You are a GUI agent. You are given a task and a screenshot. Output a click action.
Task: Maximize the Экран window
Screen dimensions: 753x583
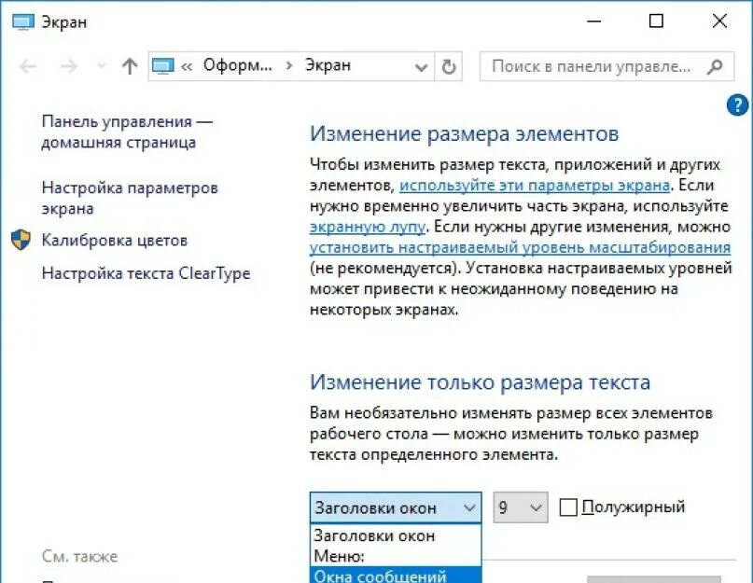tap(656, 21)
